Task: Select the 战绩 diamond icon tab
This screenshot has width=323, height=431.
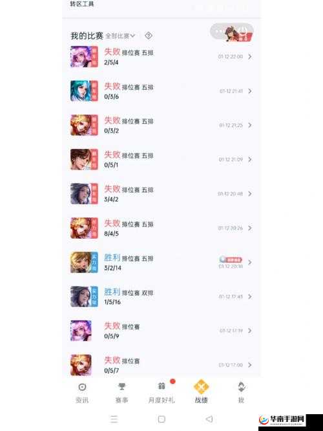Action: pos(201,386)
